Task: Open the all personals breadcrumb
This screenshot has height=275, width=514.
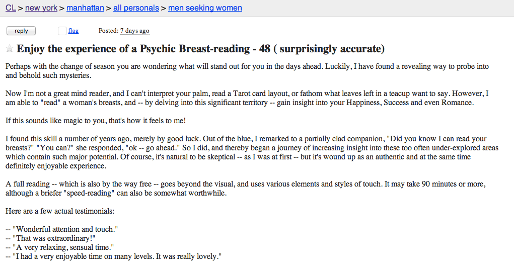Action: (136, 8)
